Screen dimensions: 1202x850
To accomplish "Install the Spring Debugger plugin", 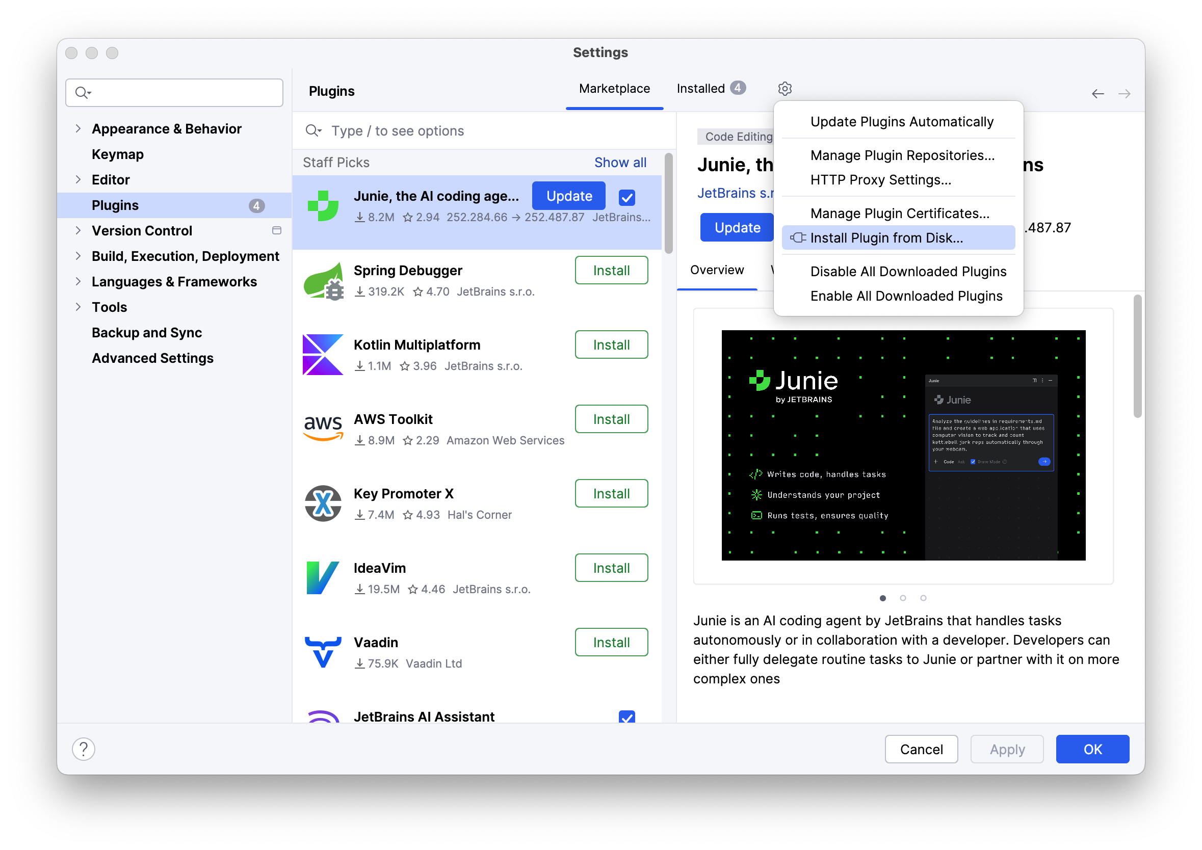I will click(x=612, y=270).
